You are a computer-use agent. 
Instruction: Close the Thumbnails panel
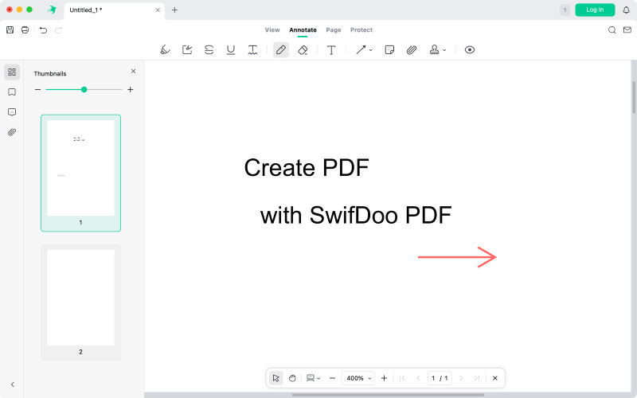tap(133, 71)
